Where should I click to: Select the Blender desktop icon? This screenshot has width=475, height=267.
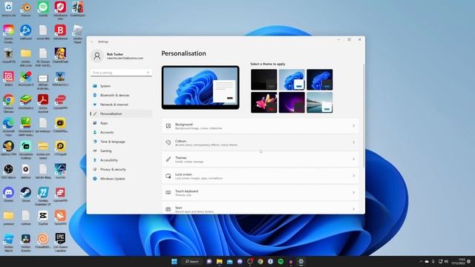pyautogui.click(x=26, y=9)
